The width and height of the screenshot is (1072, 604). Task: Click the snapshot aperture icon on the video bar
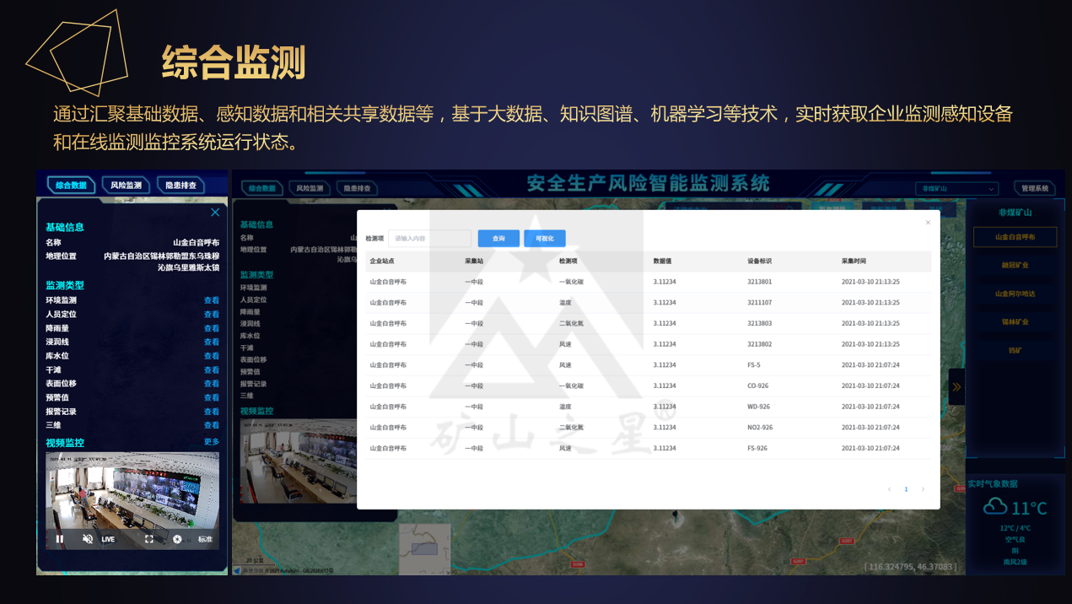(177, 539)
